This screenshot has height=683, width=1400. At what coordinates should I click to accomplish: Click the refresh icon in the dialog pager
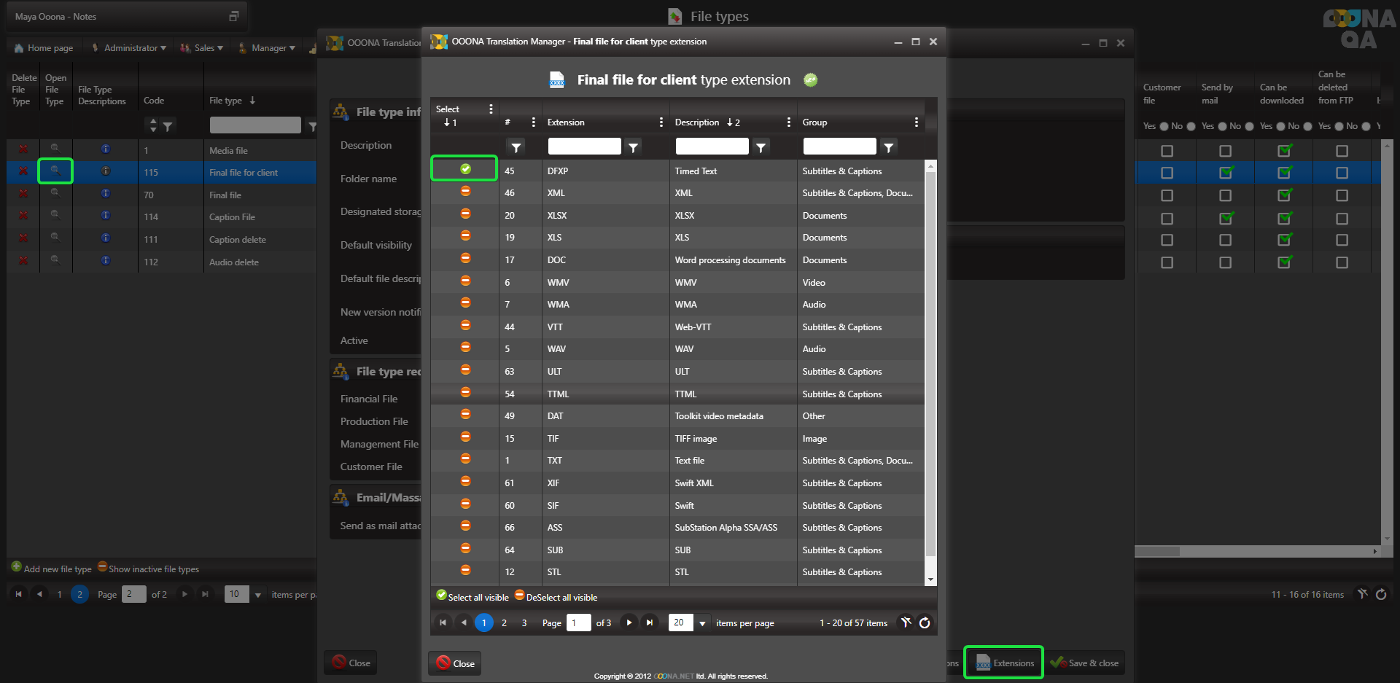click(925, 622)
